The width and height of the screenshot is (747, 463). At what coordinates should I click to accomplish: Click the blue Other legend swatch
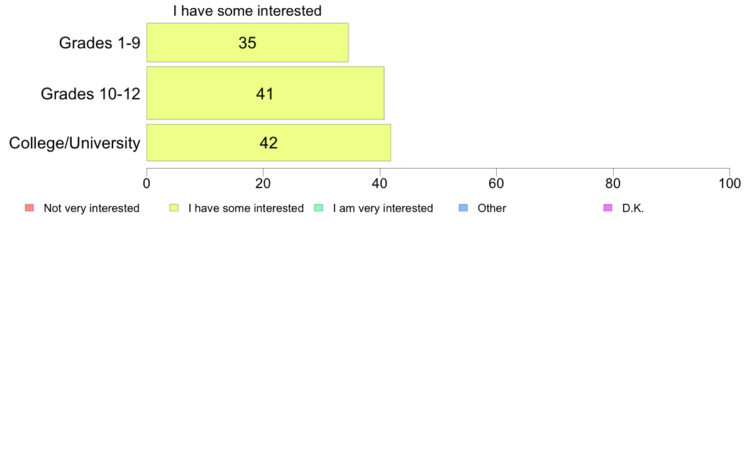tap(463, 208)
